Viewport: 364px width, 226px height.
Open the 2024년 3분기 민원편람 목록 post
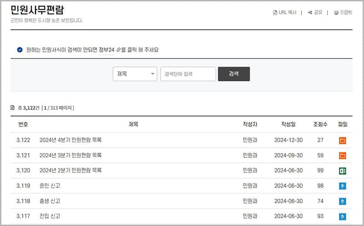(x=71, y=156)
